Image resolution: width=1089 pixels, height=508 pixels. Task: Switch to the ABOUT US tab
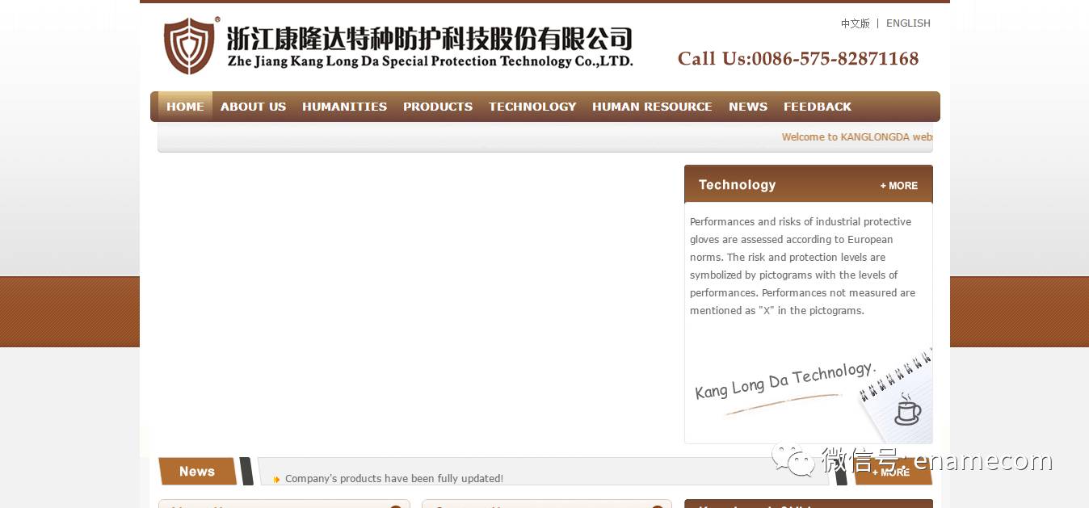[253, 107]
